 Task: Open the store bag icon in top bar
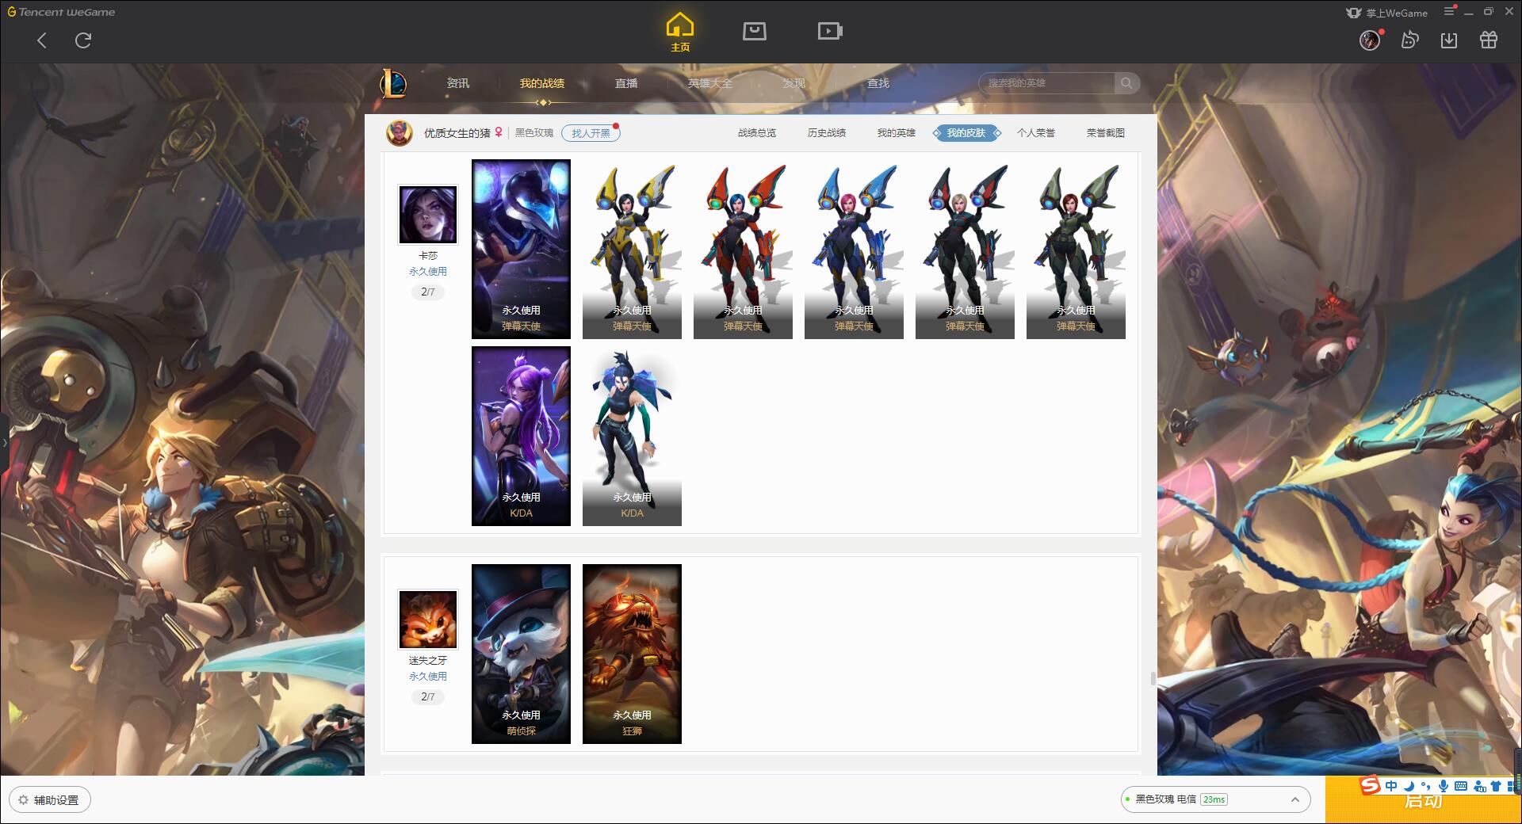tap(754, 31)
